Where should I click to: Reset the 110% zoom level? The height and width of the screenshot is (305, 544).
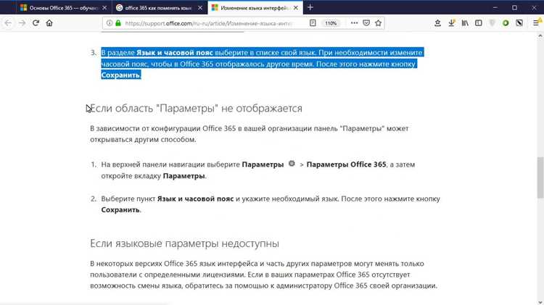point(331,23)
